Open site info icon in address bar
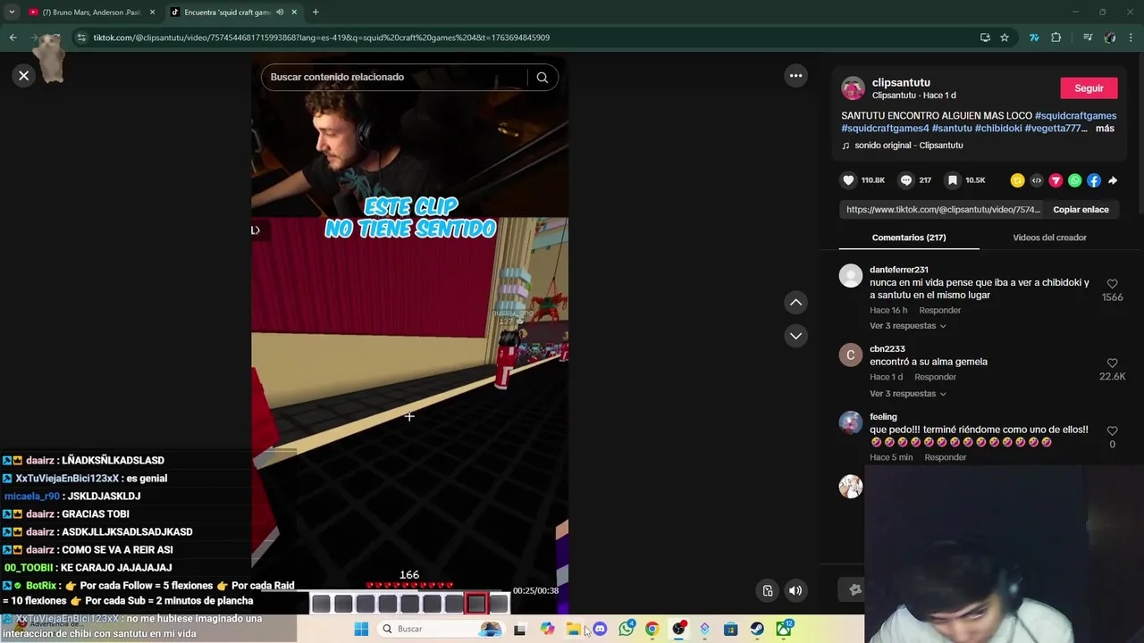The height and width of the screenshot is (643, 1144). [81, 38]
